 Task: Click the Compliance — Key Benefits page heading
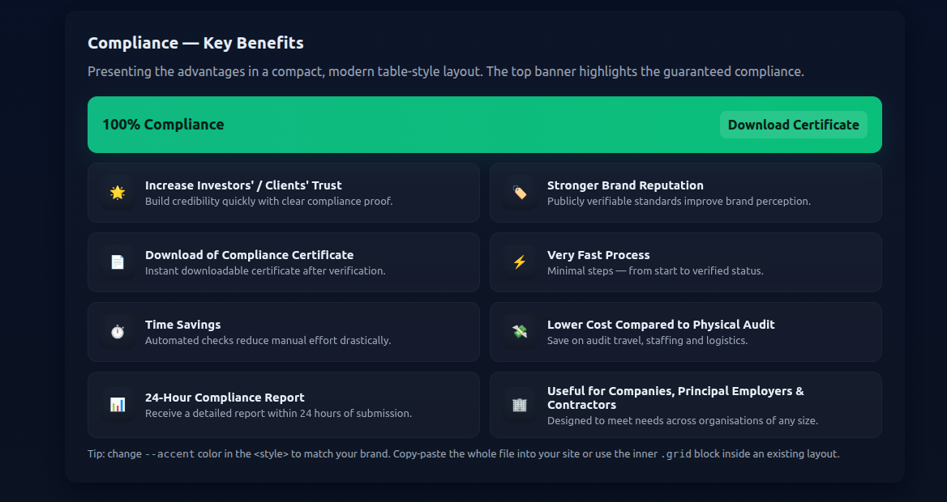coord(195,43)
